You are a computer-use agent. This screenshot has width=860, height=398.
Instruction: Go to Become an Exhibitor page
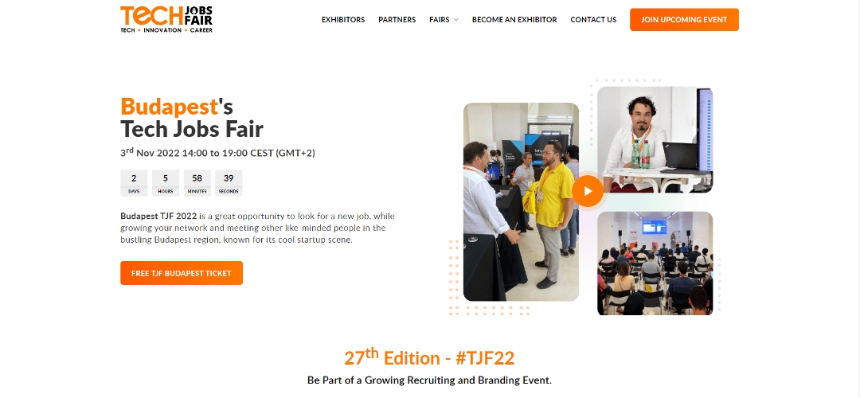tap(514, 20)
